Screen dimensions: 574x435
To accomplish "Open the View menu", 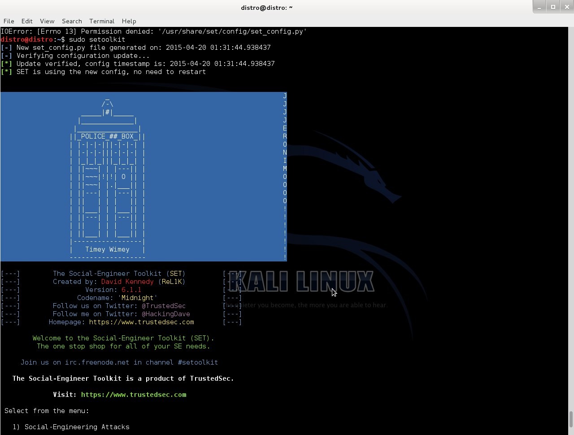I will tap(47, 21).
